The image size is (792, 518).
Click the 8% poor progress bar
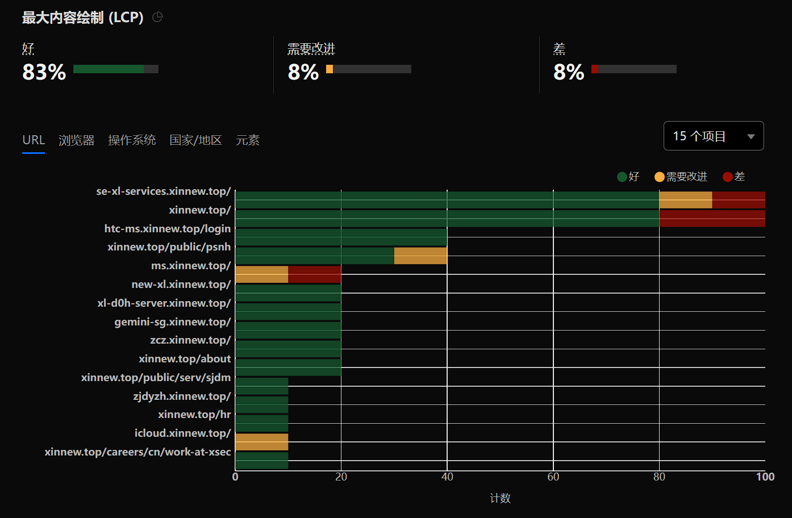point(634,69)
